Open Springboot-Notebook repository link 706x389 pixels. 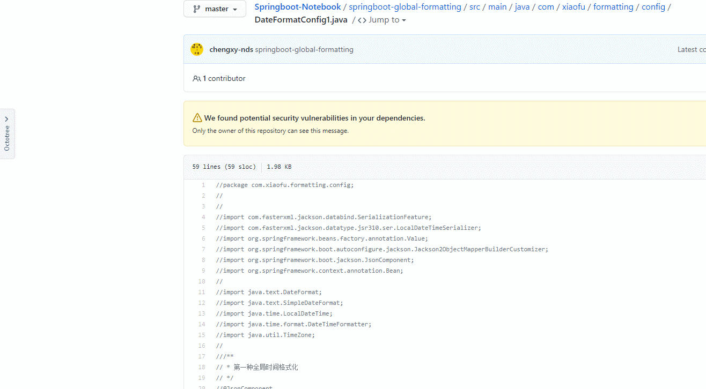tap(298, 7)
